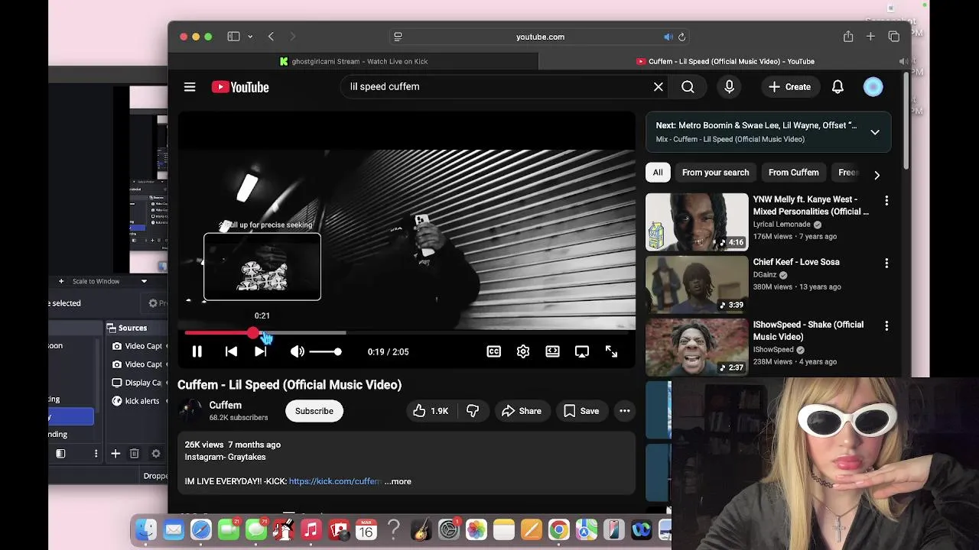
Task: Enter fullscreen on the video player
Action: 611,351
